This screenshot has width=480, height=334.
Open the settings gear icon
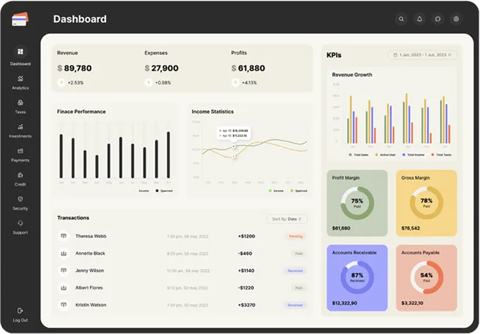click(x=457, y=19)
